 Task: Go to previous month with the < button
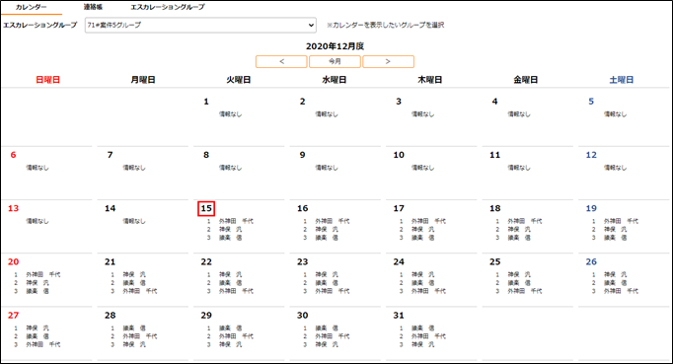(x=281, y=61)
